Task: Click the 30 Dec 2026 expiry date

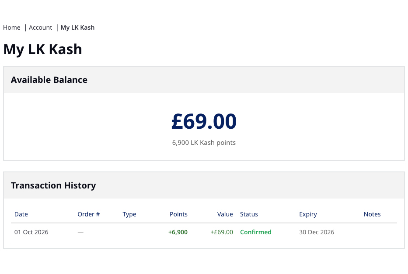Action: click(317, 232)
